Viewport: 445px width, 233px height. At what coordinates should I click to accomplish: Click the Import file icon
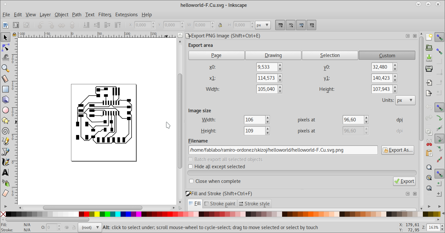click(429, 83)
